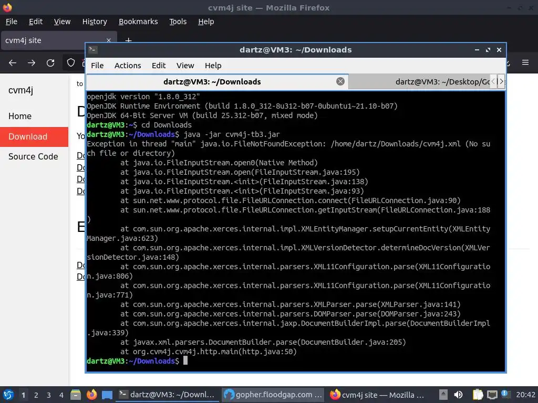
Task: Click the terminal window title bar icon
Action: click(92, 50)
